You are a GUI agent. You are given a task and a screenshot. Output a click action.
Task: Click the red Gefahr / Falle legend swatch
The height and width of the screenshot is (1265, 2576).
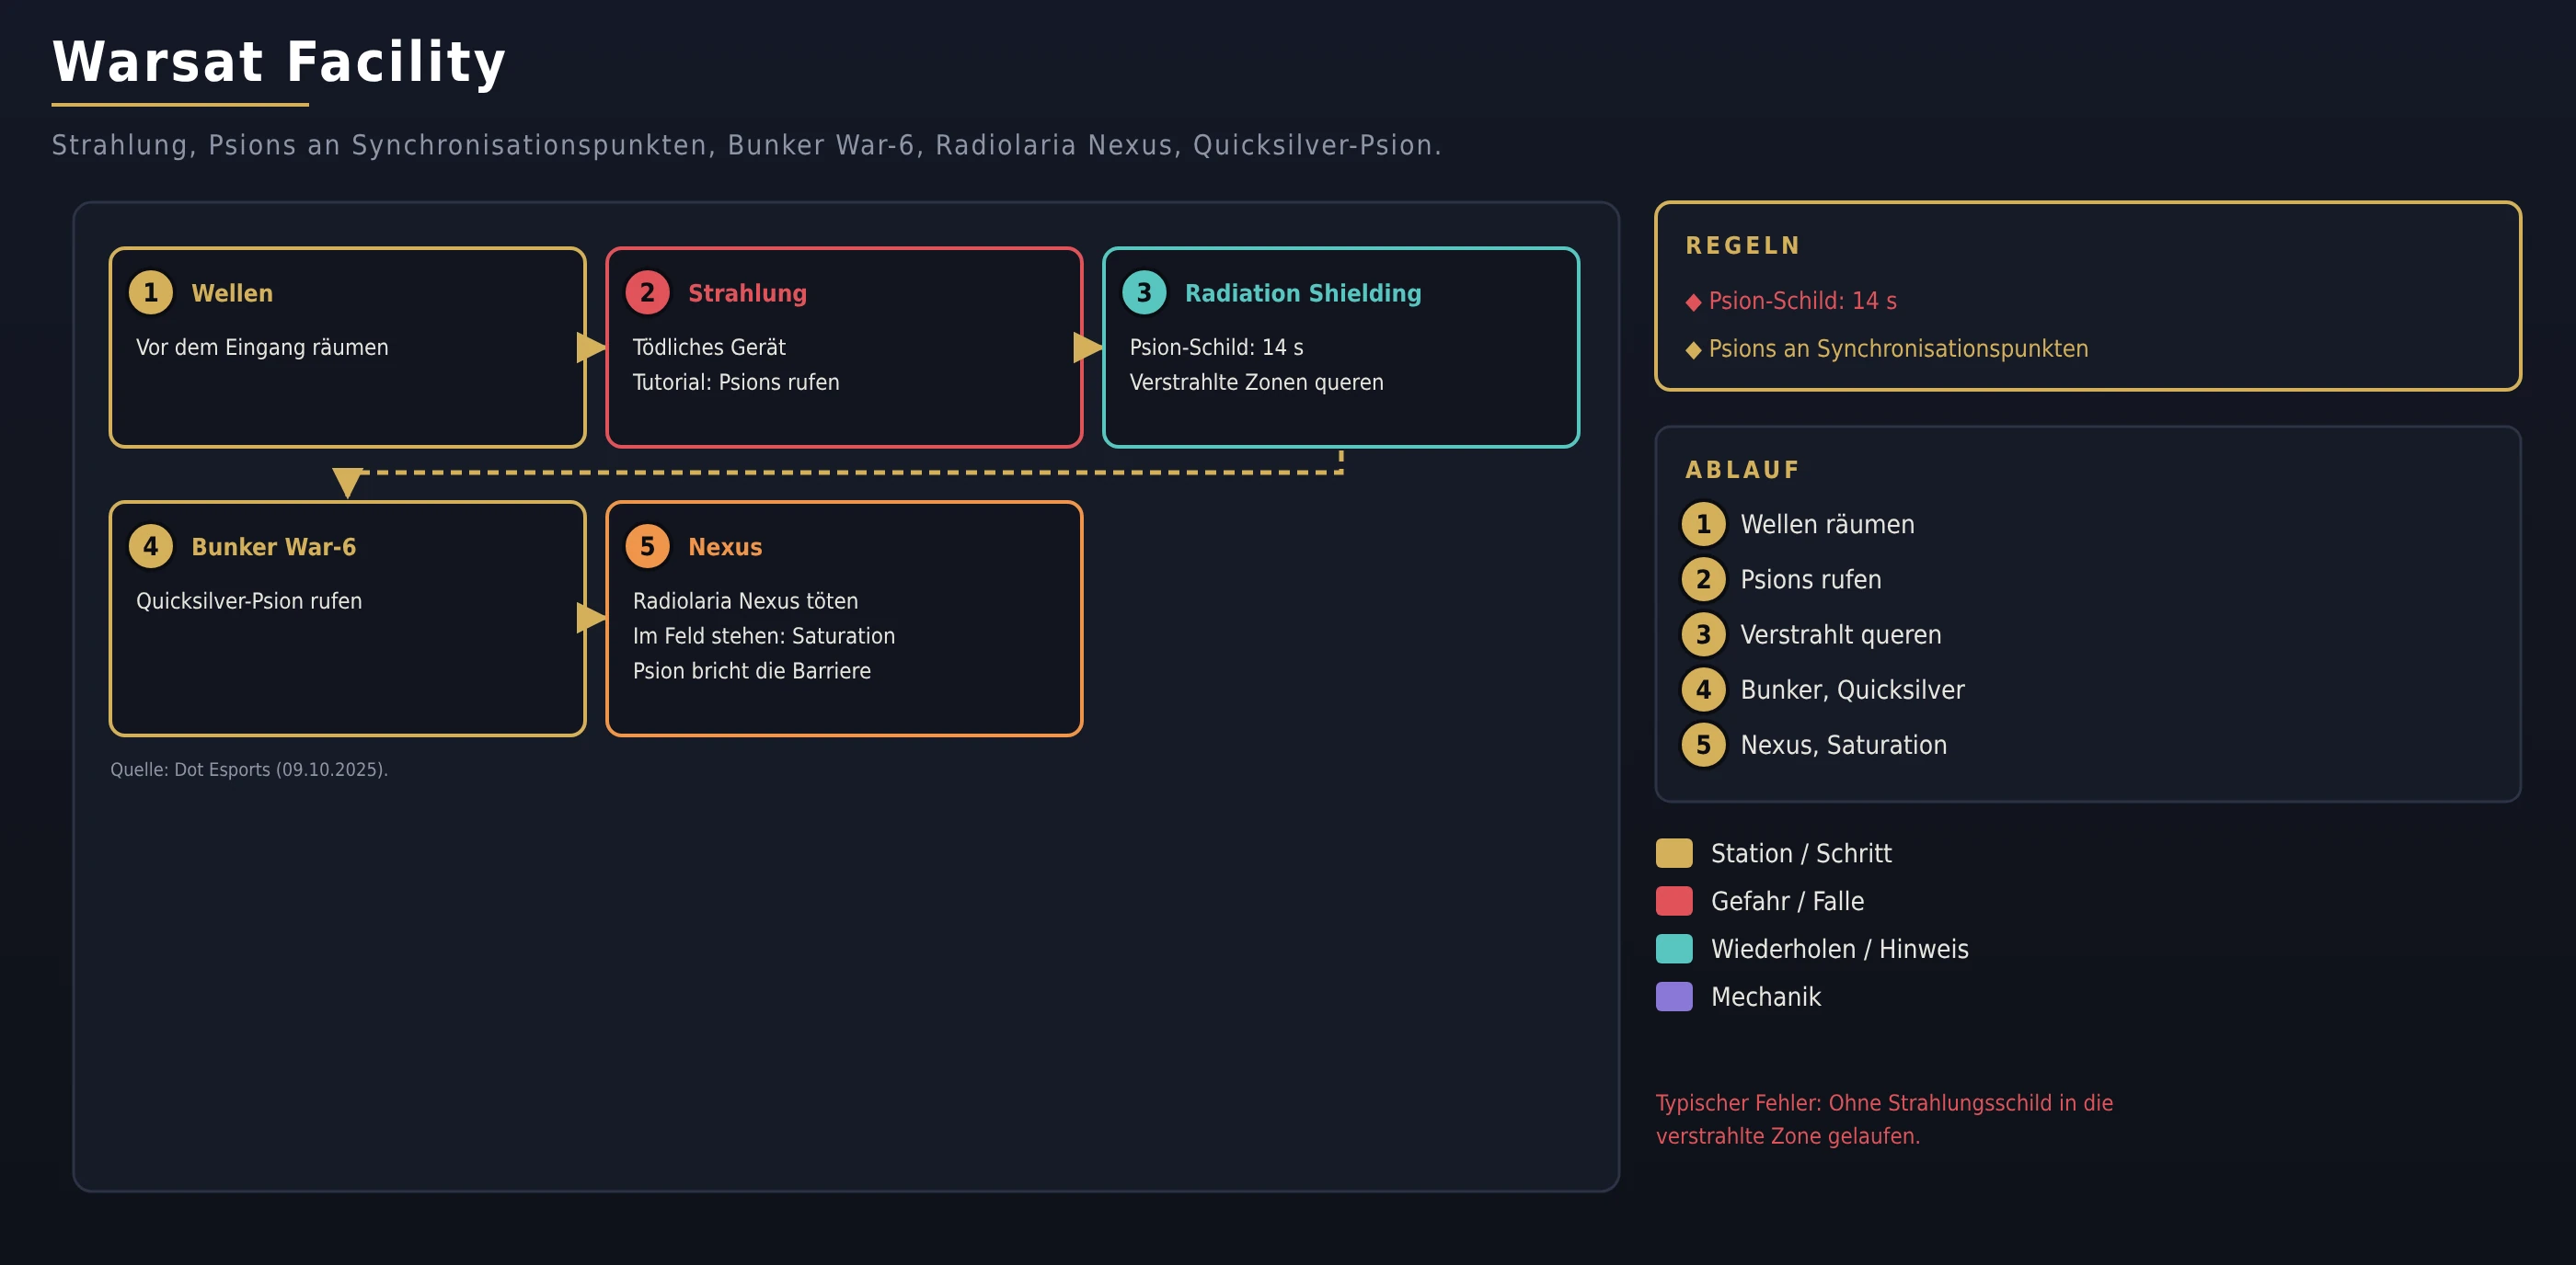[x=1674, y=901]
